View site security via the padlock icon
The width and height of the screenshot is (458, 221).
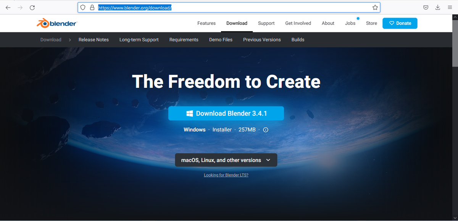point(92,8)
